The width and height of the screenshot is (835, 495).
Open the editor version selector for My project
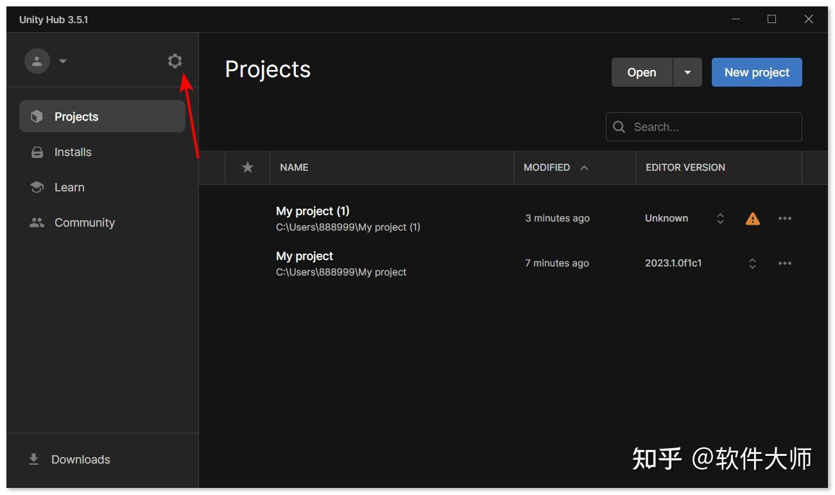pyautogui.click(x=752, y=263)
